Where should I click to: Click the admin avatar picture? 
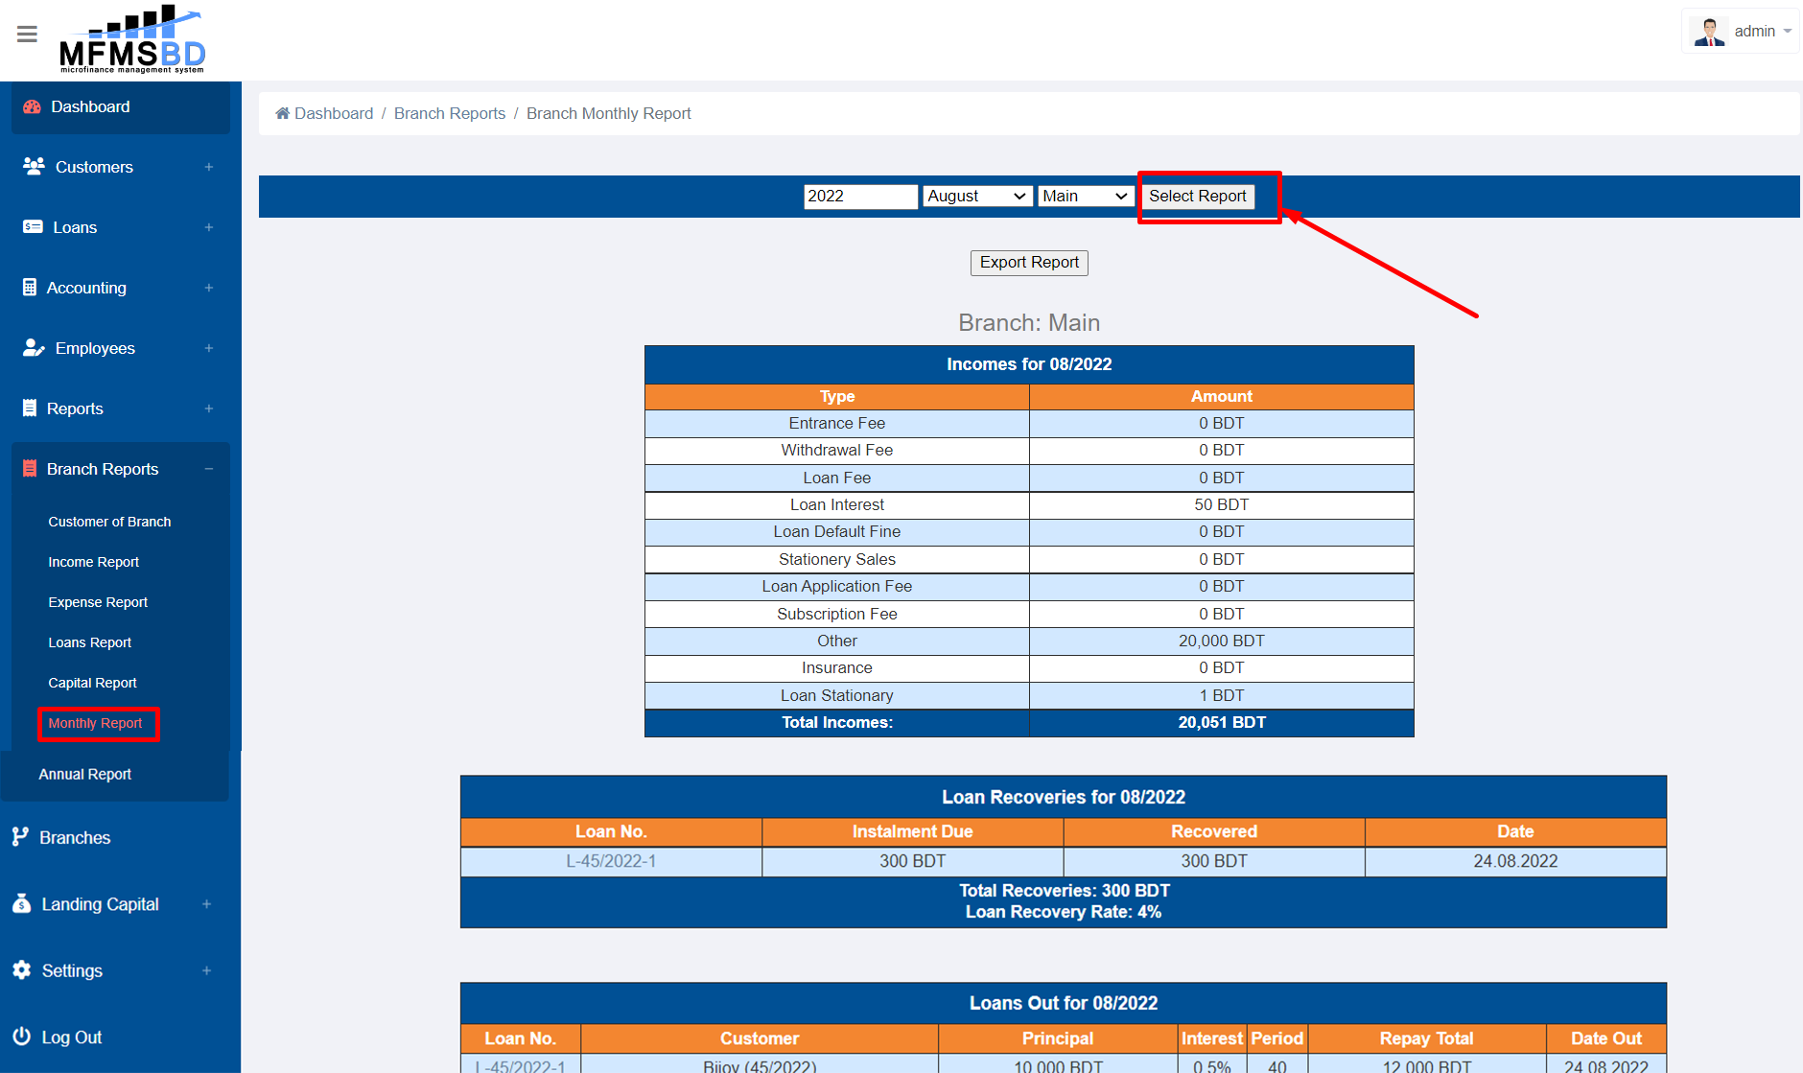[1709, 32]
